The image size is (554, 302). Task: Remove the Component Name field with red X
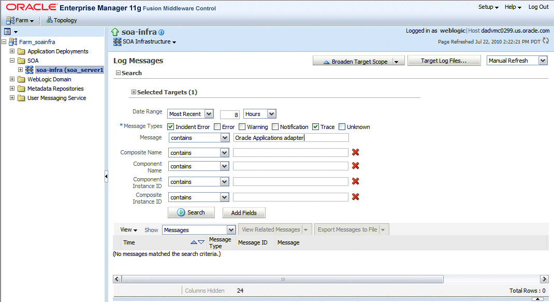point(355,165)
